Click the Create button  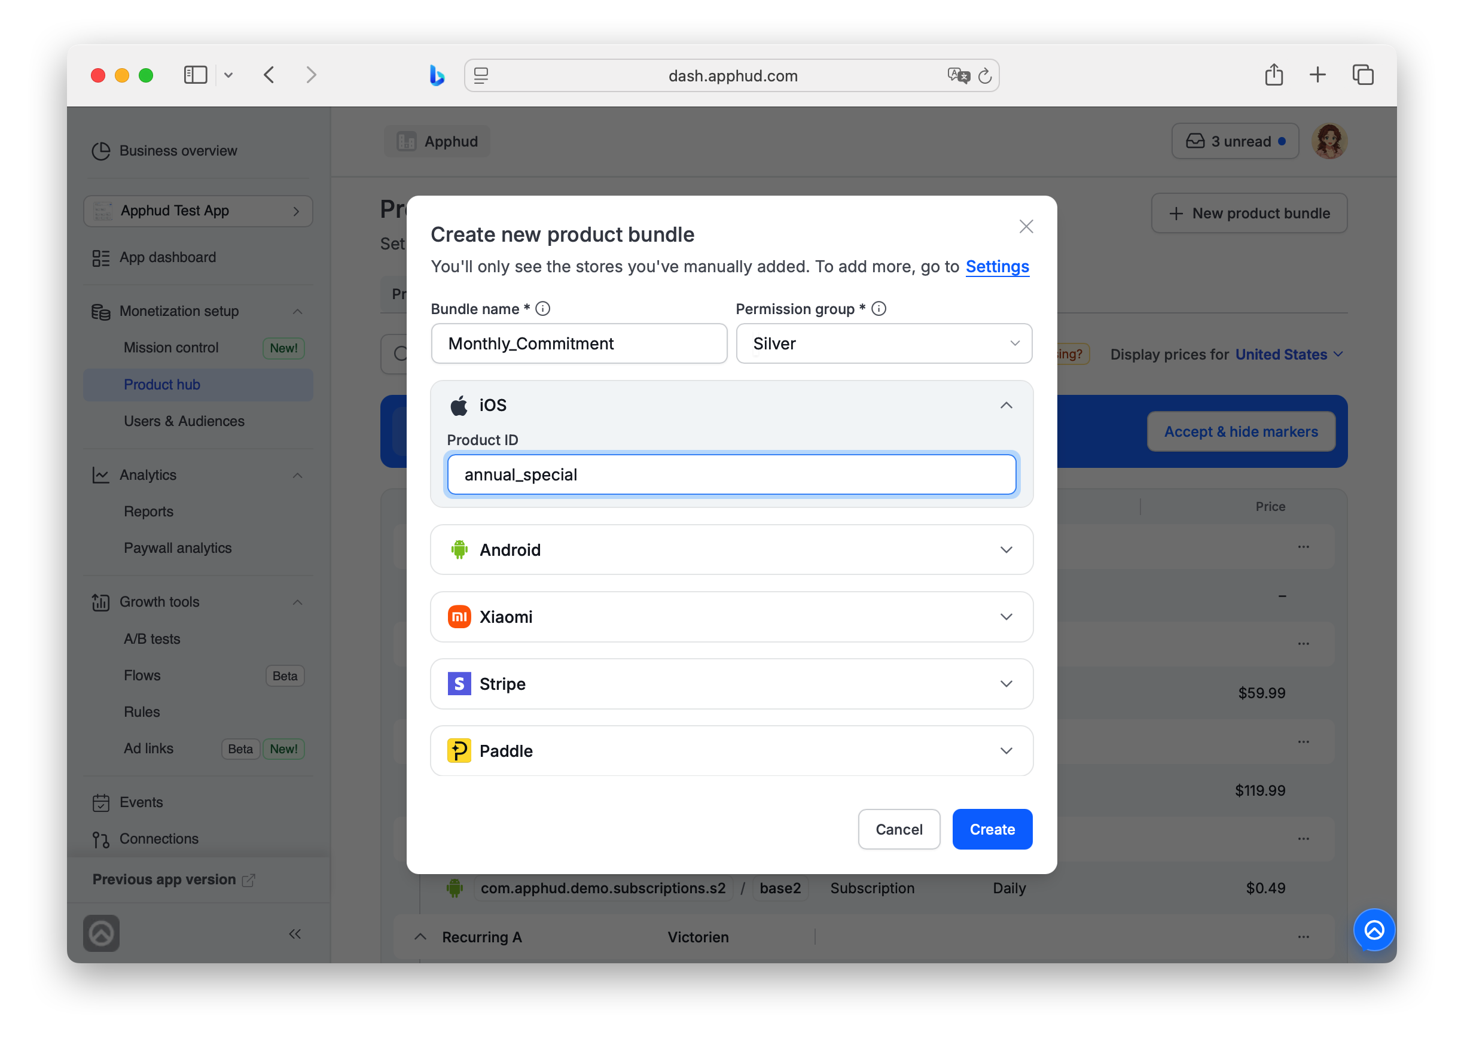(x=992, y=829)
